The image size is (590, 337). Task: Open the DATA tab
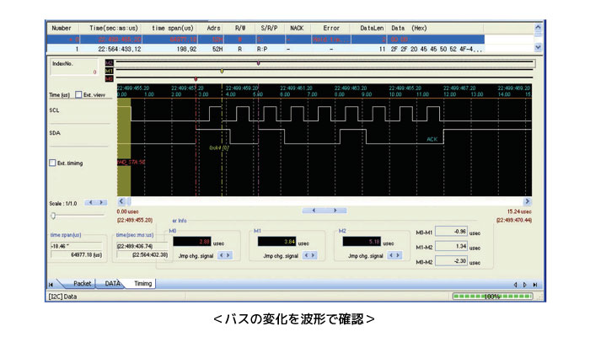[x=113, y=284]
